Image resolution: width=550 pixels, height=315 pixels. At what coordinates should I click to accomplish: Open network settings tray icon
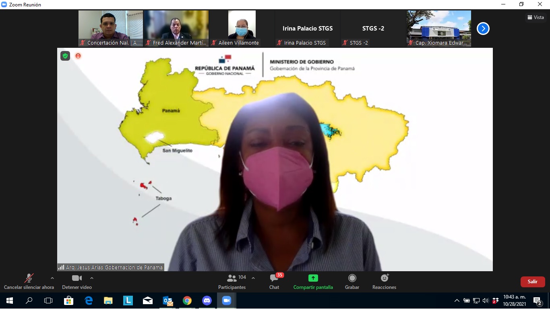(476, 301)
